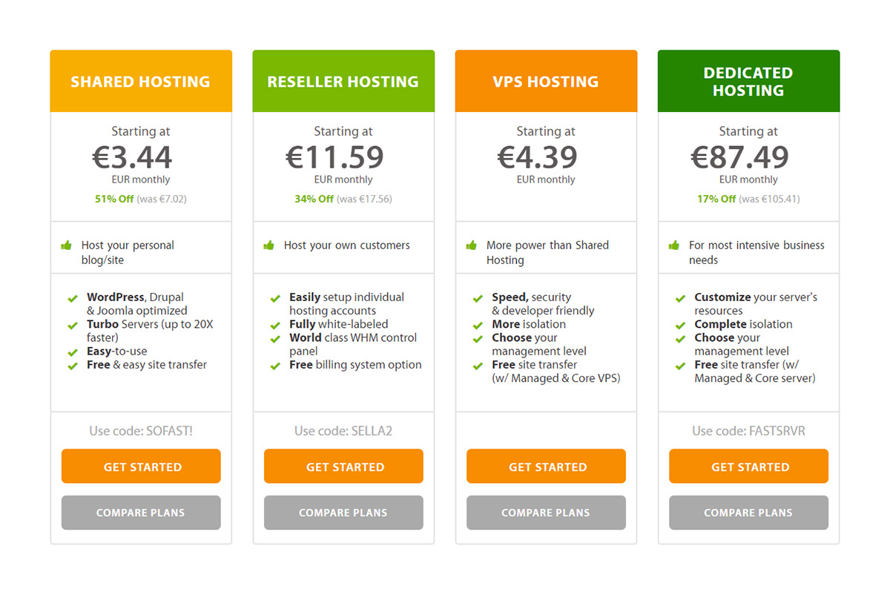Select the Shared Hosting yellow header

(x=141, y=81)
